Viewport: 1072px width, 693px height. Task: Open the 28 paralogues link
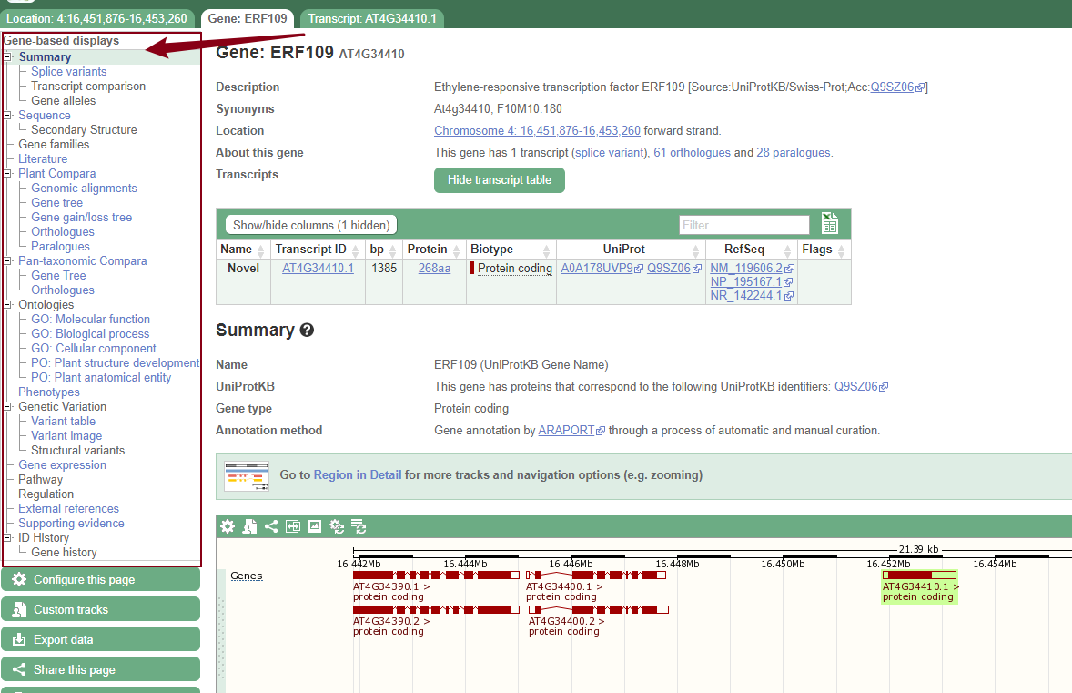click(793, 153)
